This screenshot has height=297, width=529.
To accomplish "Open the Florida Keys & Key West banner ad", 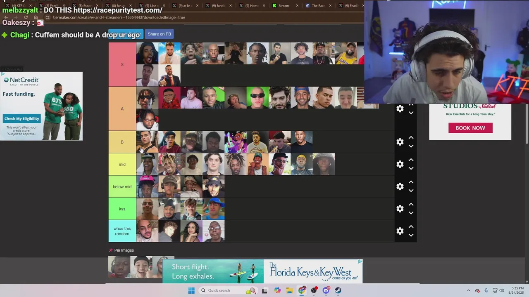I will [262, 271].
